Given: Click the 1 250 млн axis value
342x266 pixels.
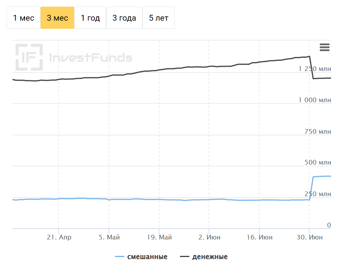Looking at the screenshot, I should pos(315,69).
